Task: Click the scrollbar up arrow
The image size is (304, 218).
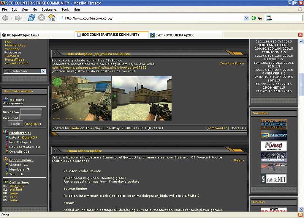Action: coord(301,41)
